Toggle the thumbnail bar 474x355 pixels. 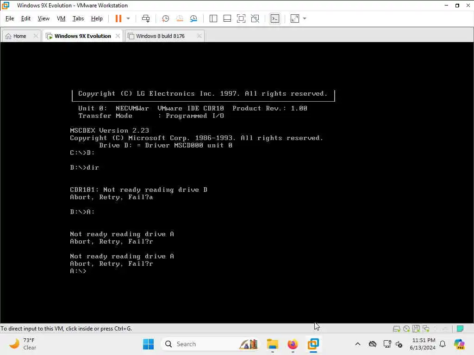(227, 18)
